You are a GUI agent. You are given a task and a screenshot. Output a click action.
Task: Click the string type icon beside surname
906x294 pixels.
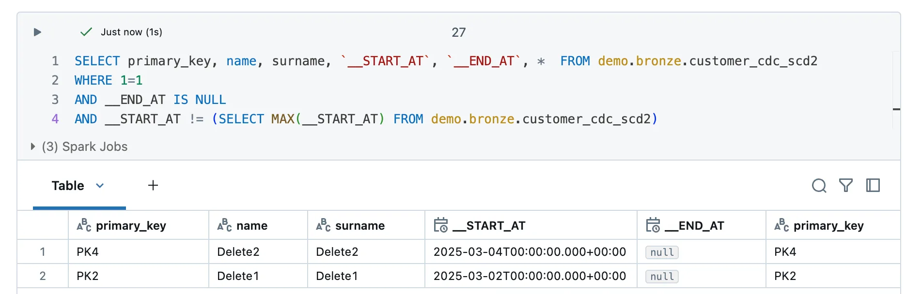323,225
